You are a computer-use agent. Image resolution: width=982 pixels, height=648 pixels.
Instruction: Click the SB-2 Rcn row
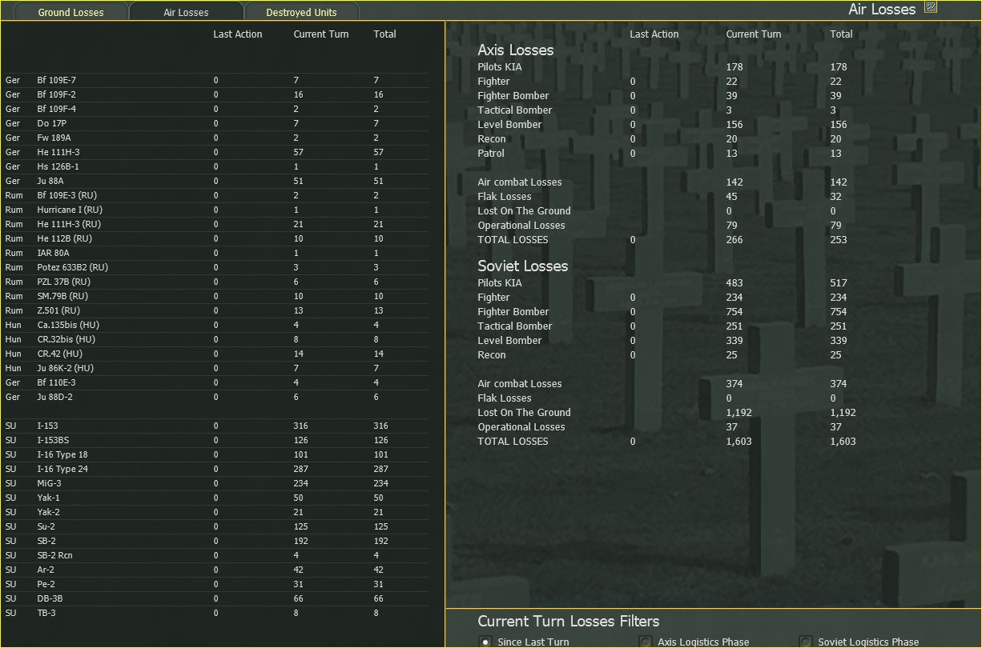point(216,555)
